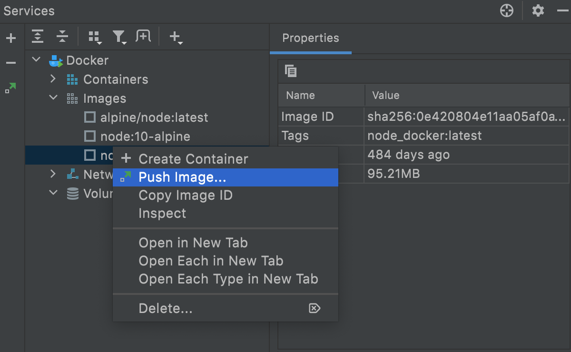Open the Add Service toolbar dropdown
The height and width of the screenshot is (352, 571).
176,37
